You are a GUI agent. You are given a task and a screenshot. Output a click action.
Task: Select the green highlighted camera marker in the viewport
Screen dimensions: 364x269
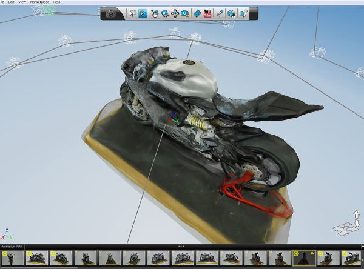point(48,10)
